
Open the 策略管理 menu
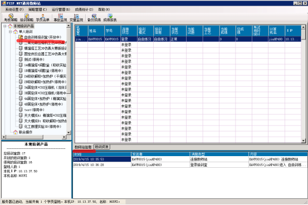point(37,9)
